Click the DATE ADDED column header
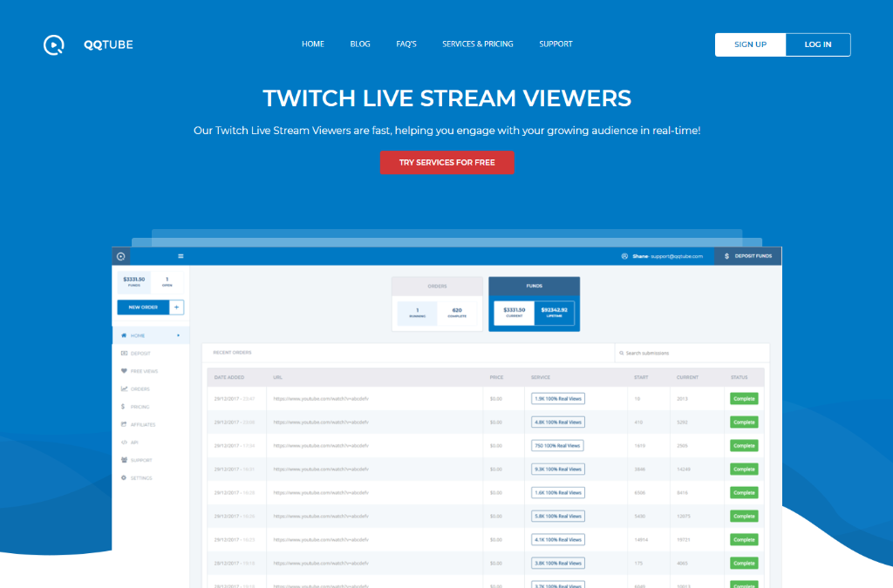Viewport: 893px width, 588px height. tap(229, 377)
